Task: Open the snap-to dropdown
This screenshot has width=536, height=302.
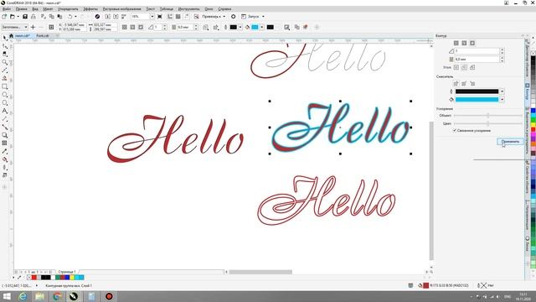Action: (x=224, y=17)
